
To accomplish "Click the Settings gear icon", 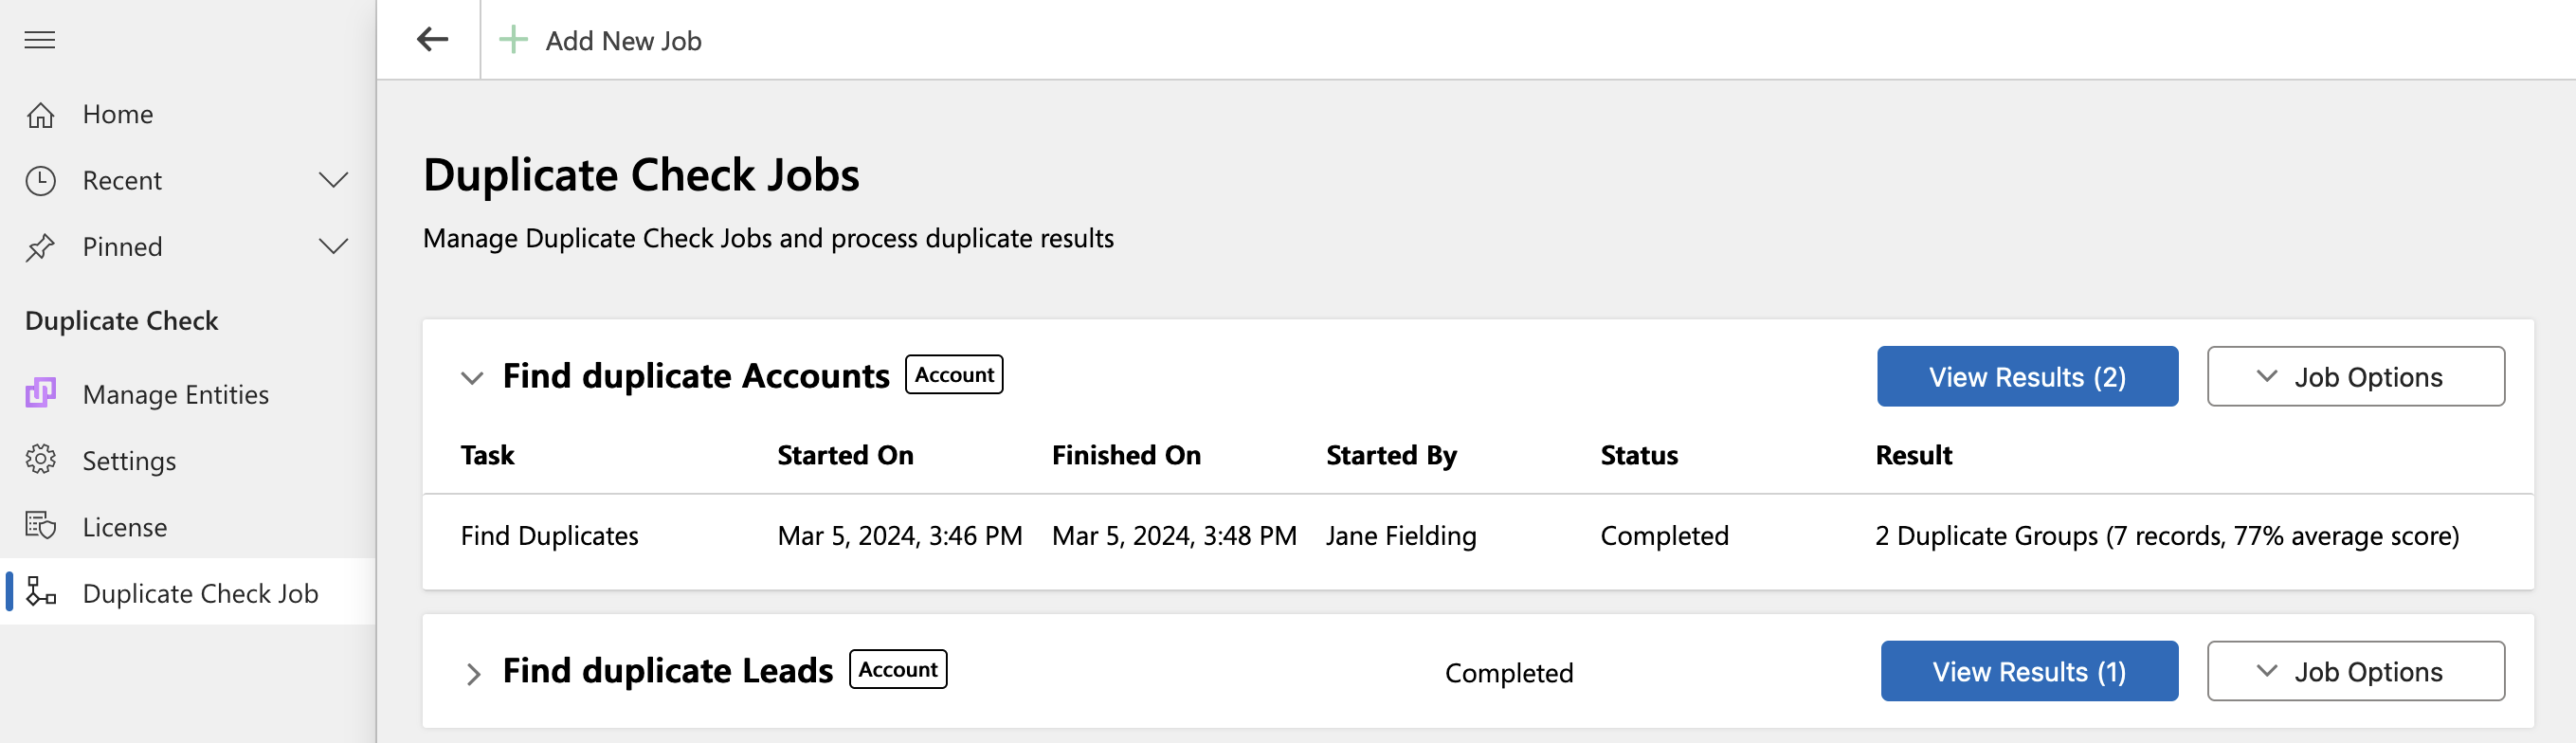I will tap(40, 459).
